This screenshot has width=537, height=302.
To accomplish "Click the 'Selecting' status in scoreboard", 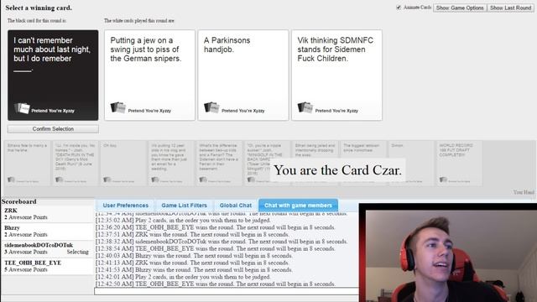I will tap(77, 252).
